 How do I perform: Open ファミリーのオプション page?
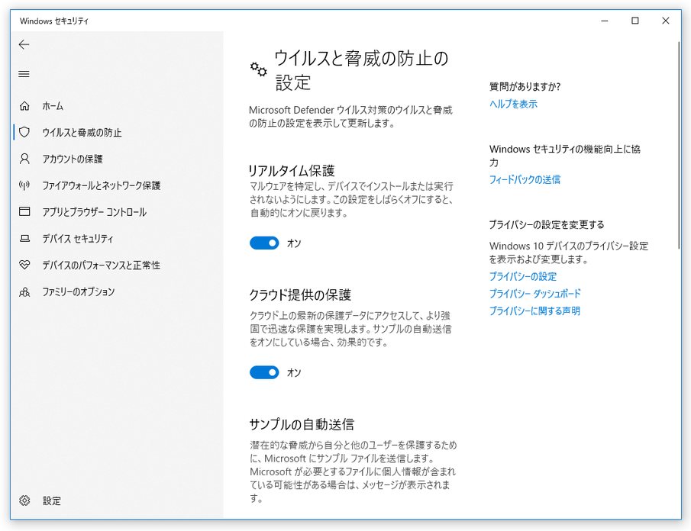click(x=79, y=291)
